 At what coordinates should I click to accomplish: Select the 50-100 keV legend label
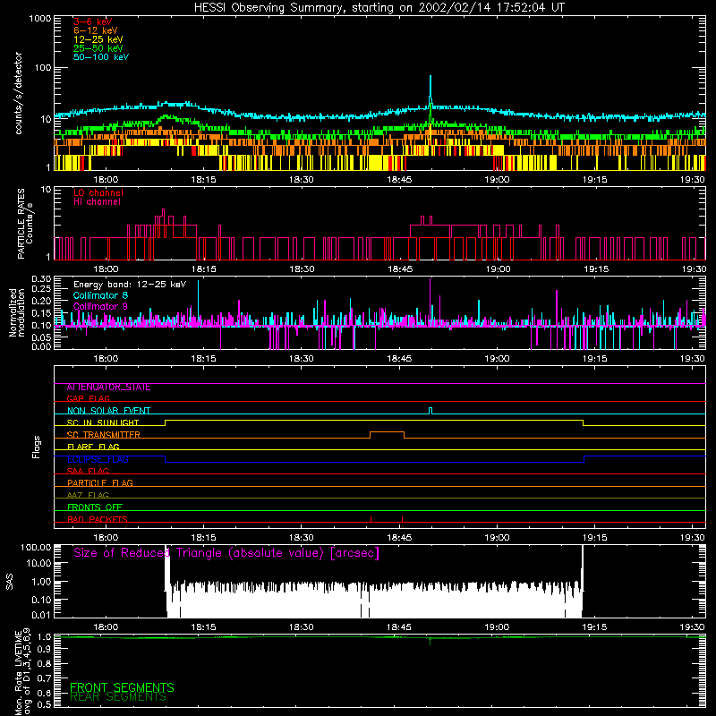coord(101,57)
